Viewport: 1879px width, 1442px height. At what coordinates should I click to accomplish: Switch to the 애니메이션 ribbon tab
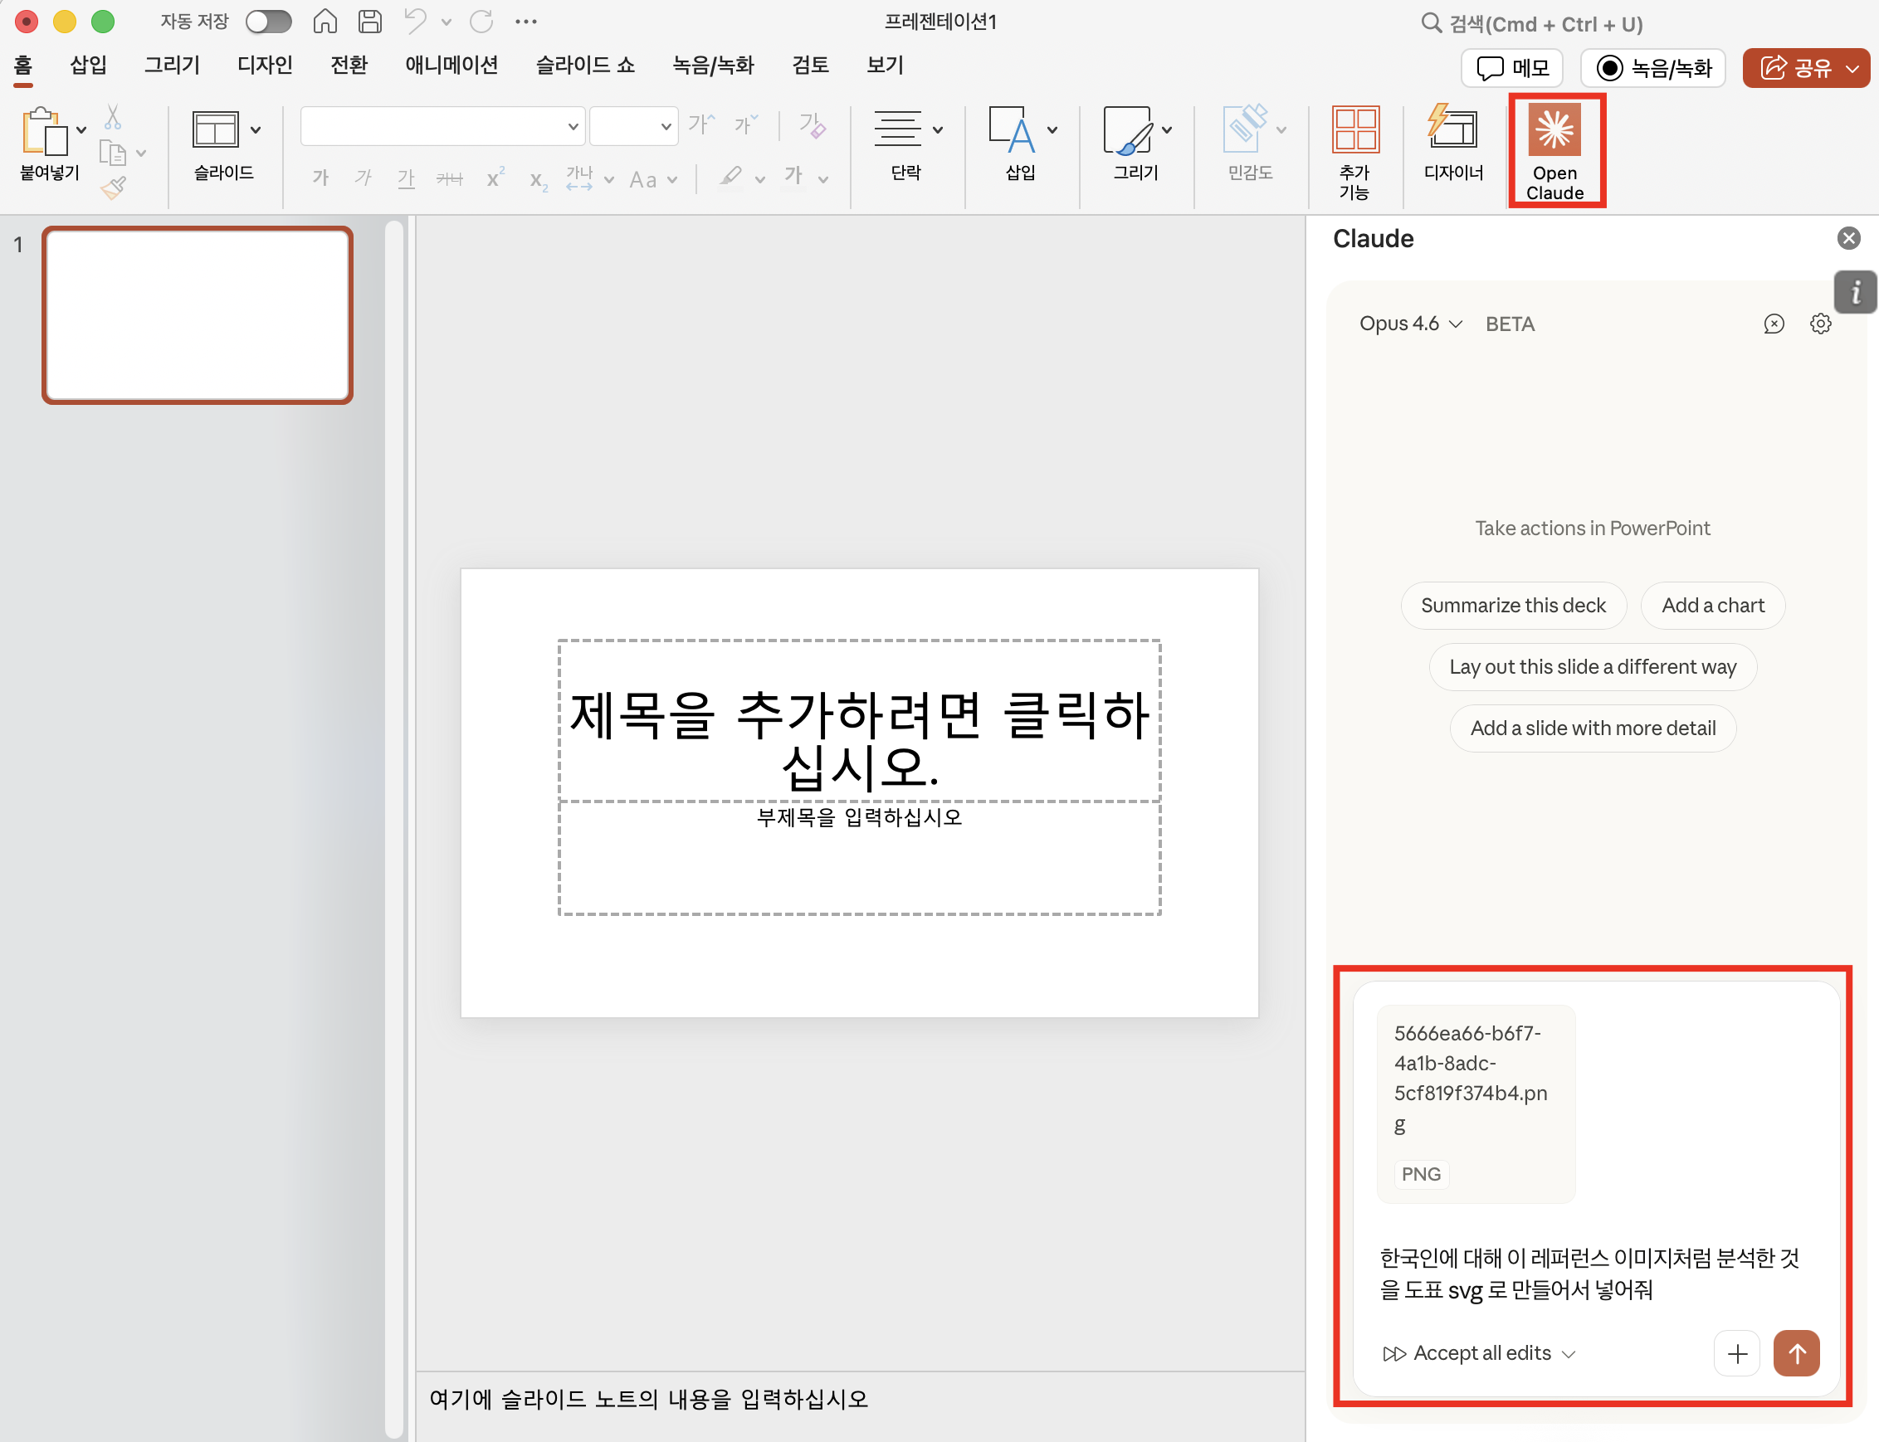pos(451,66)
